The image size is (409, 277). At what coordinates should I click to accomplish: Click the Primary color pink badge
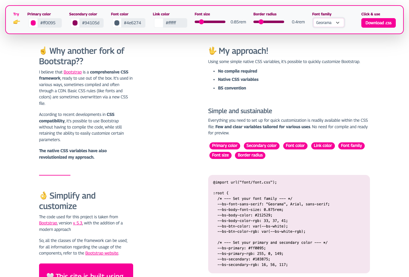225,146
